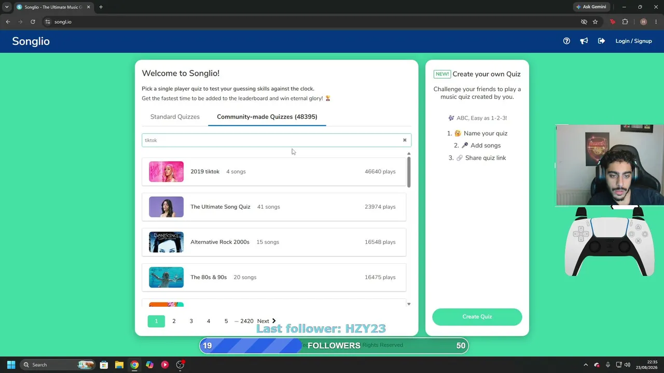Viewport: 664px width, 373px height.
Task: Open the Chrome profile avatar H
Action: [643, 22]
